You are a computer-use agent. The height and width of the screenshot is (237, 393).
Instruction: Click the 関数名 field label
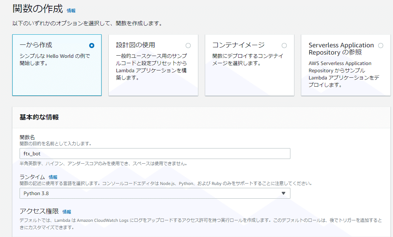click(x=27, y=137)
